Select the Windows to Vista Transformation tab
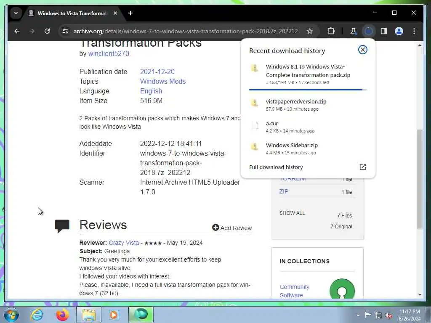431x323 pixels. (x=72, y=13)
